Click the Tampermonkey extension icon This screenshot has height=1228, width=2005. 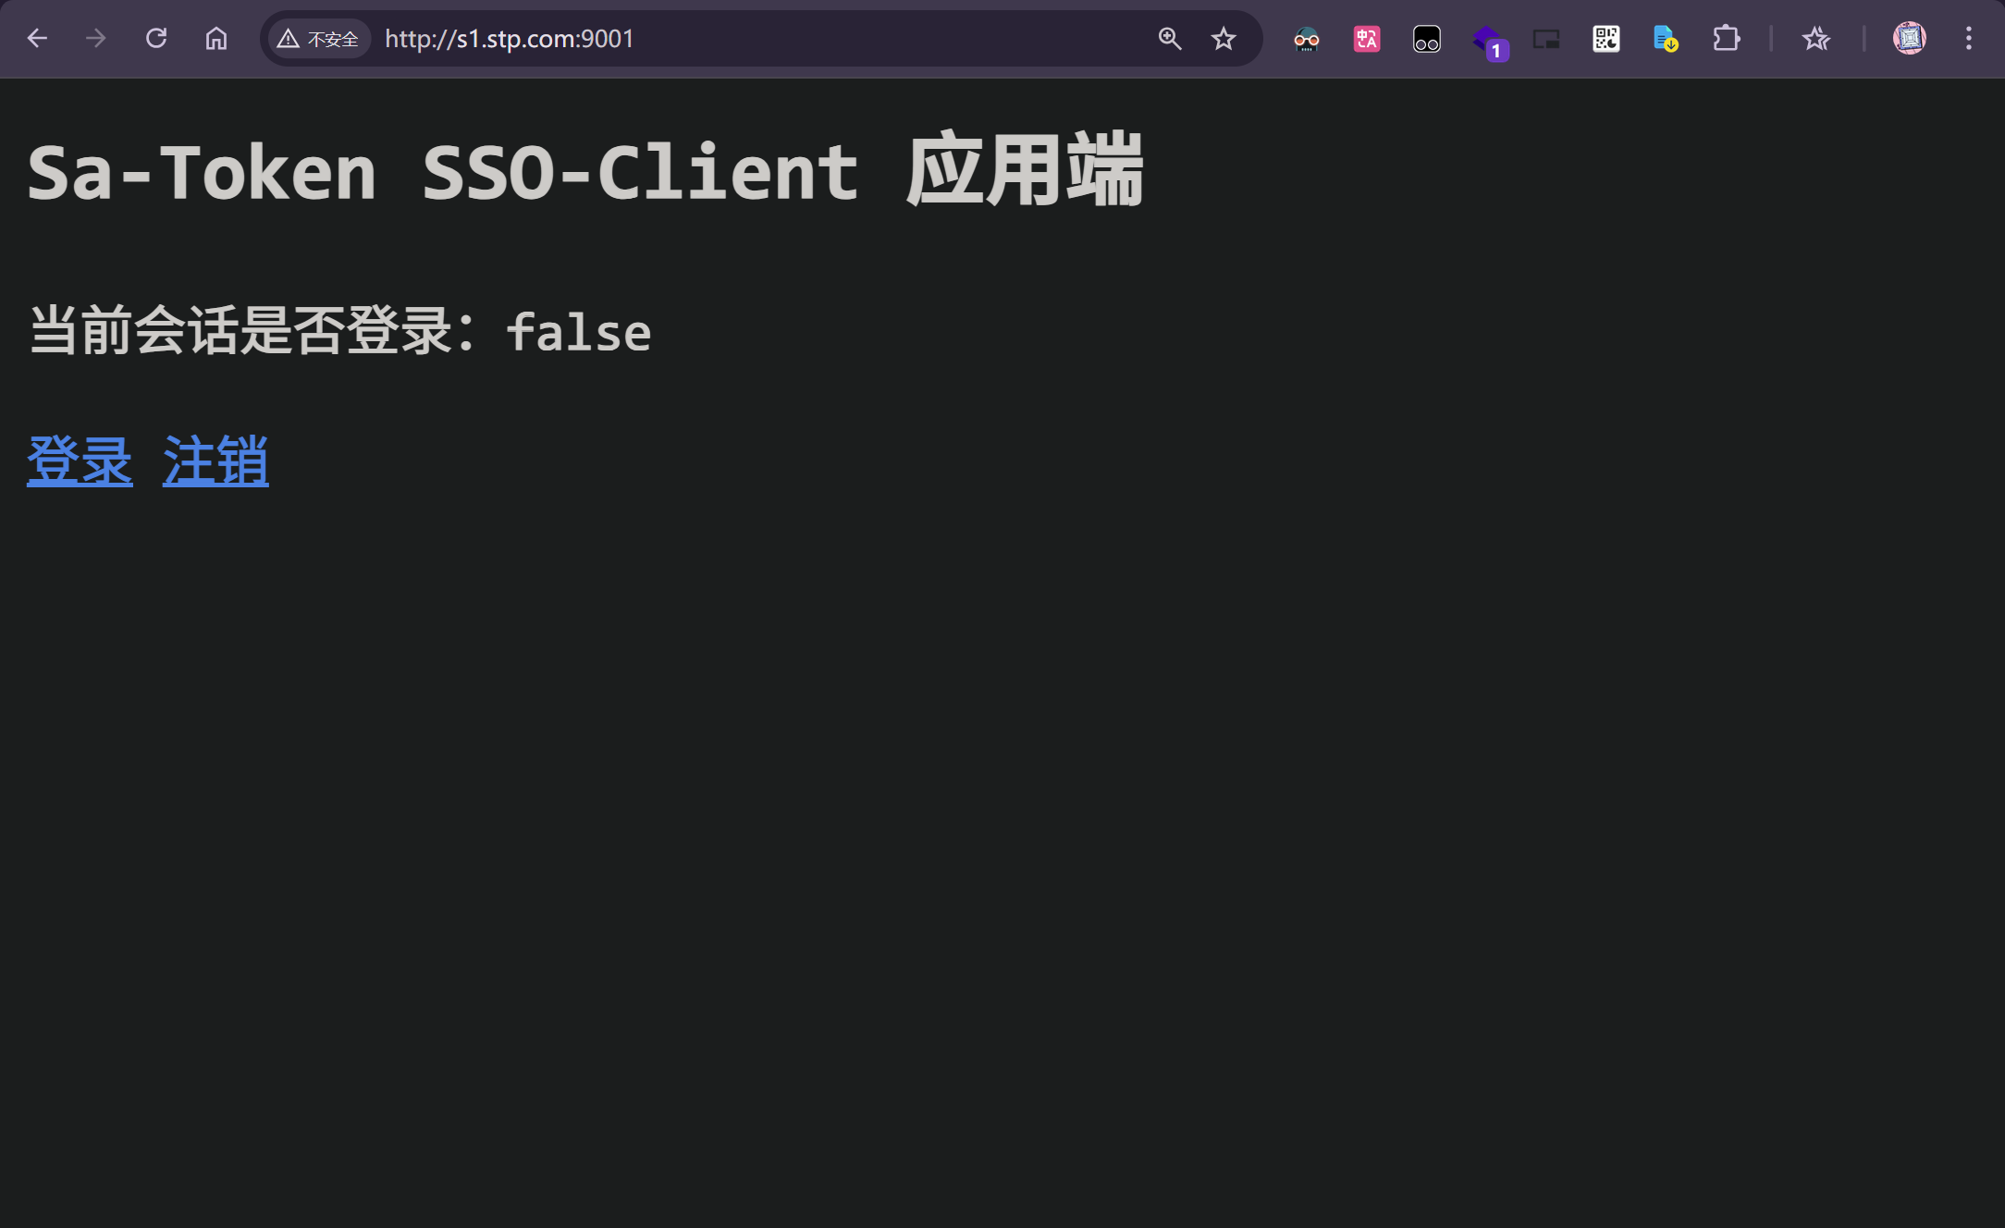point(1427,39)
